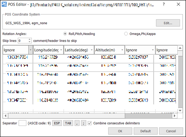Click vertical scrollbar down arrow
The image size is (186, 137).
click(x=180, y=110)
